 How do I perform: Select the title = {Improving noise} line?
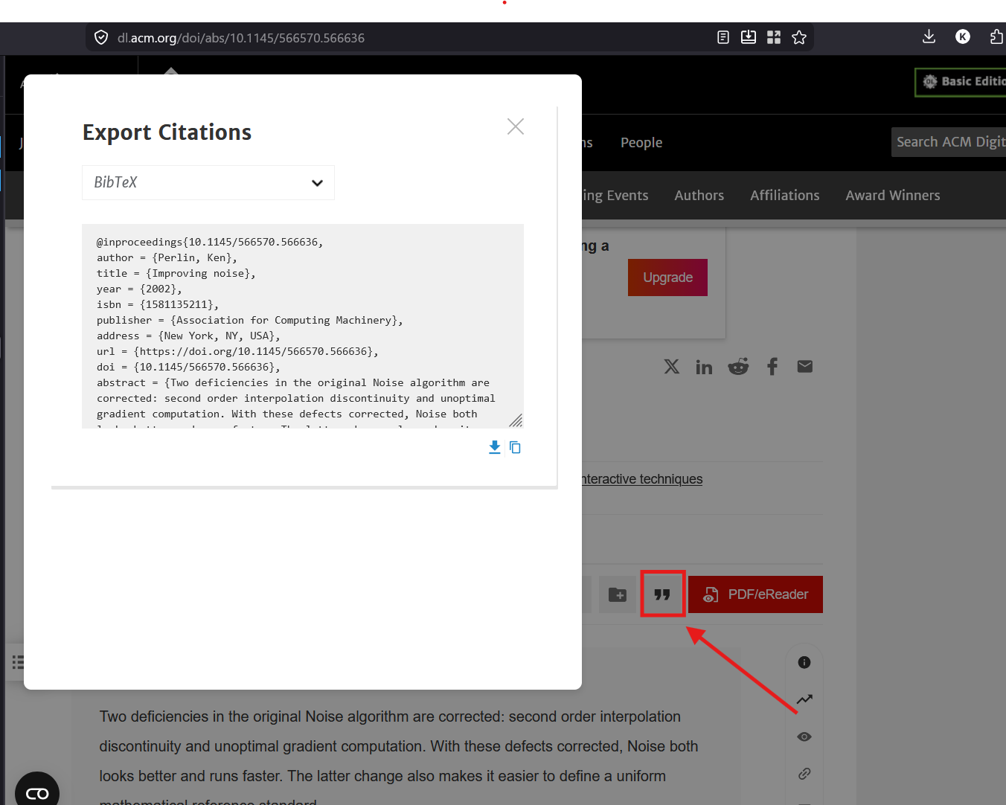pos(176,273)
